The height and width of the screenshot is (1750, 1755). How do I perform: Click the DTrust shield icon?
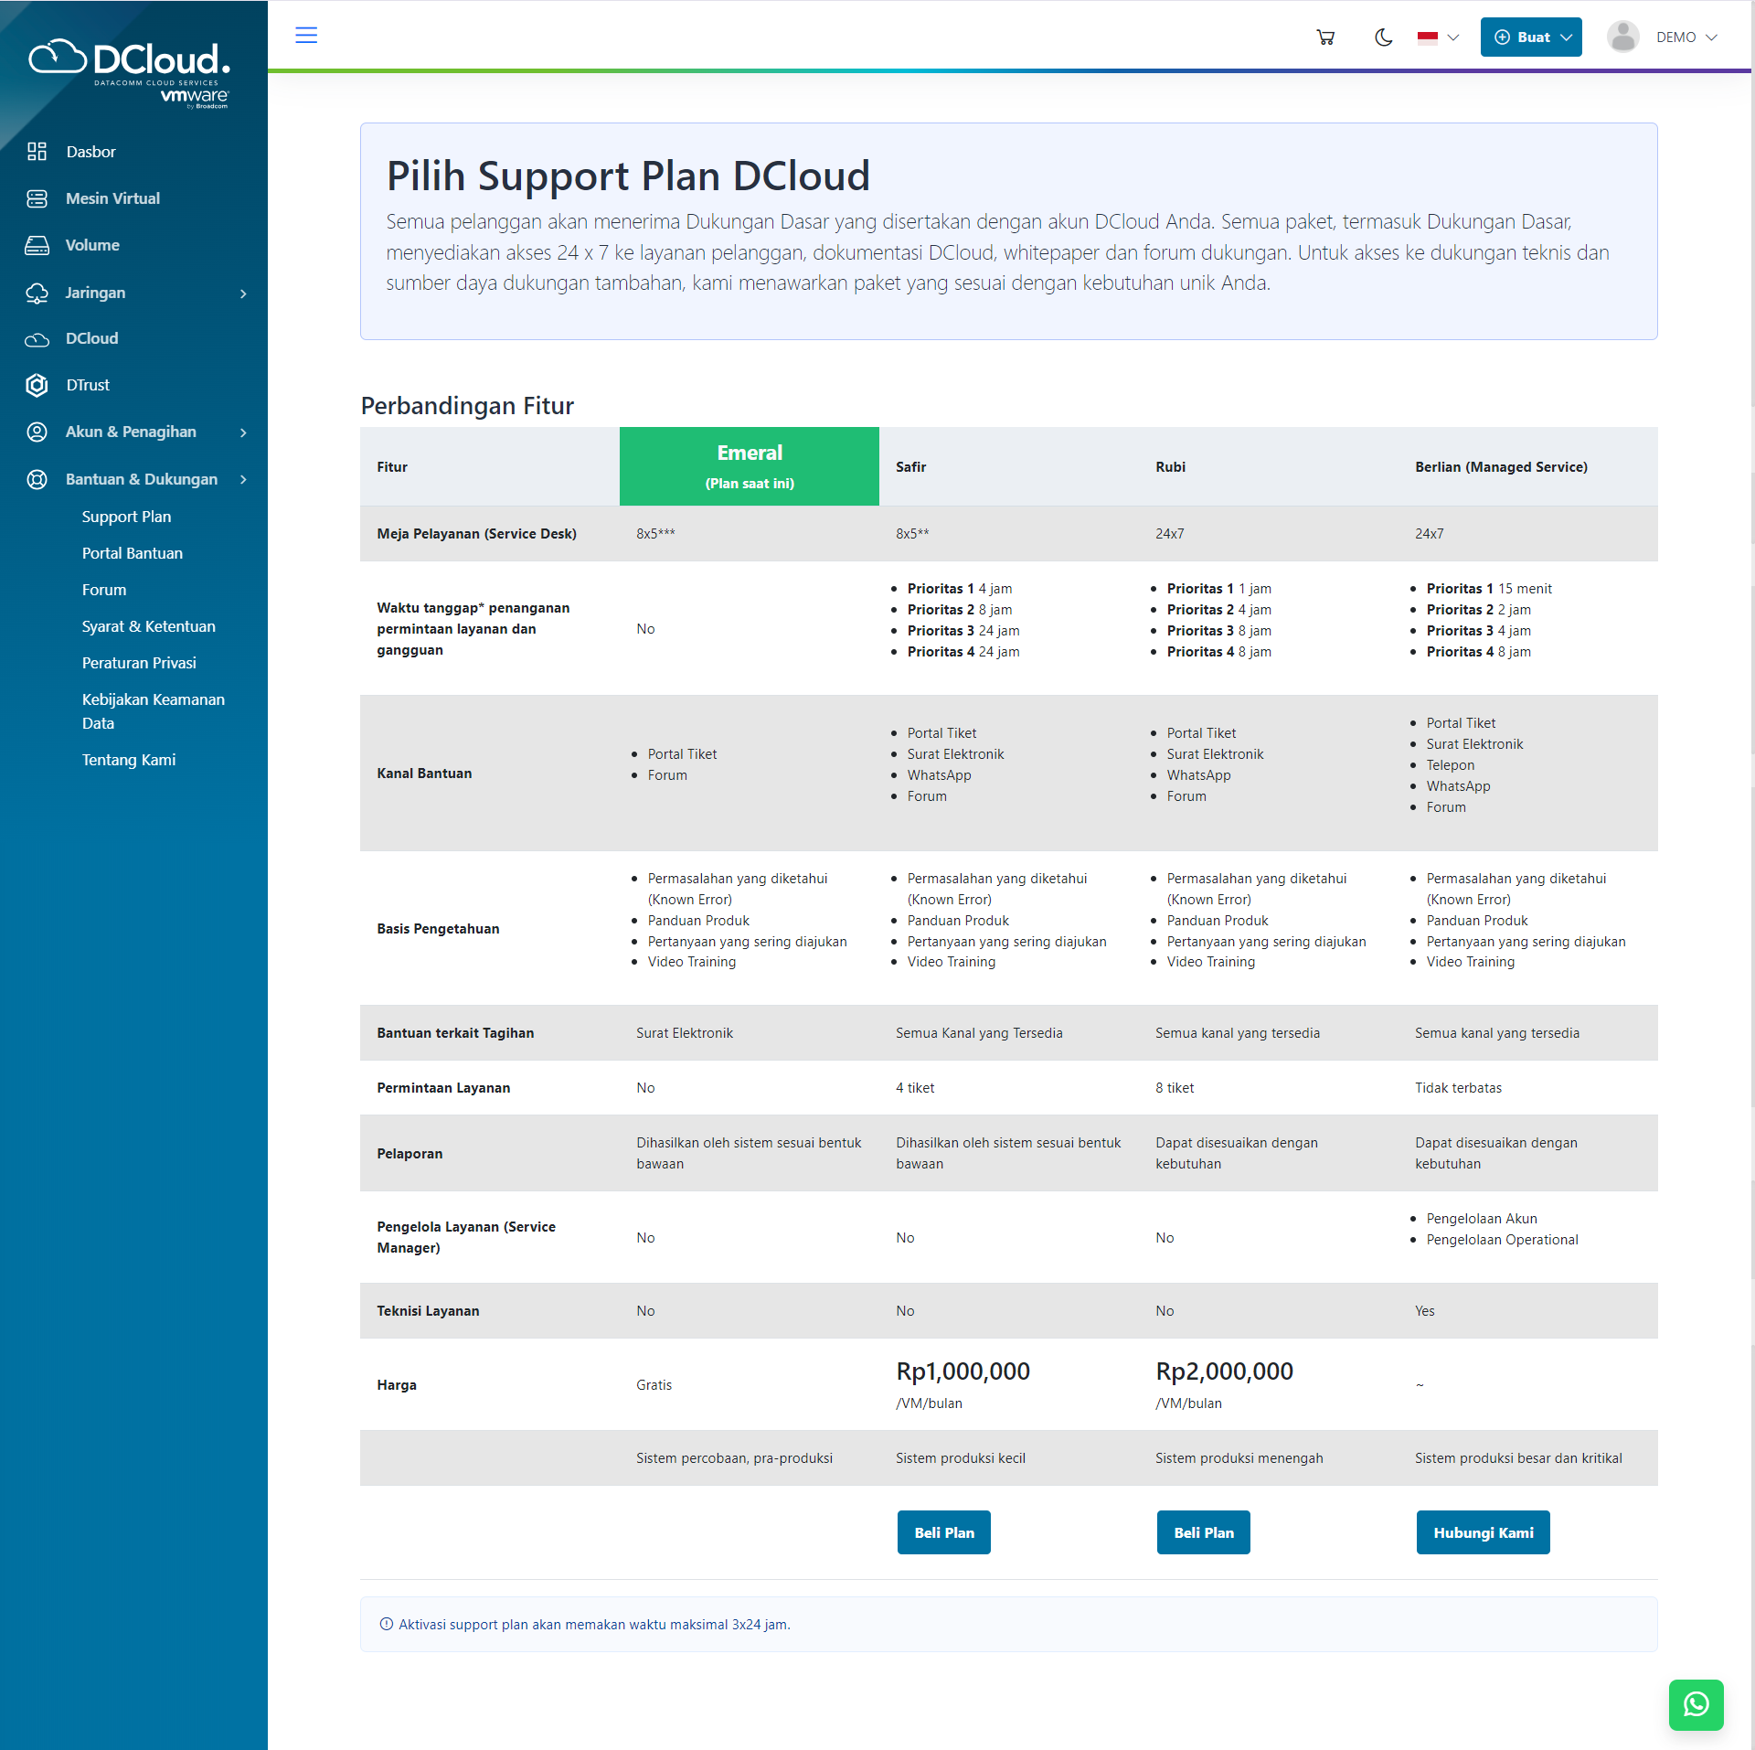(37, 385)
